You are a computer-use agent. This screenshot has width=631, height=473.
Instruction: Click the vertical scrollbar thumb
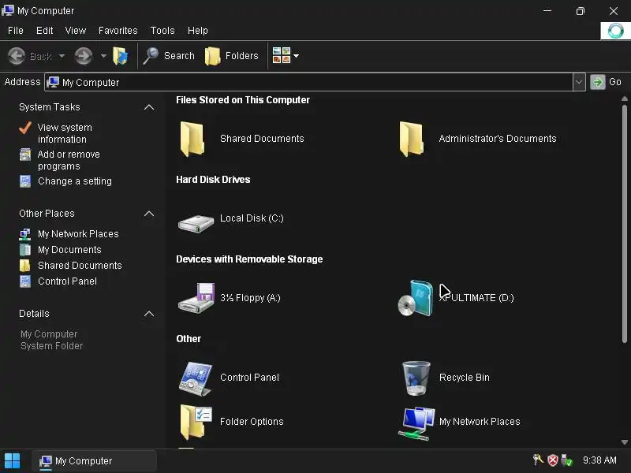pos(625,224)
